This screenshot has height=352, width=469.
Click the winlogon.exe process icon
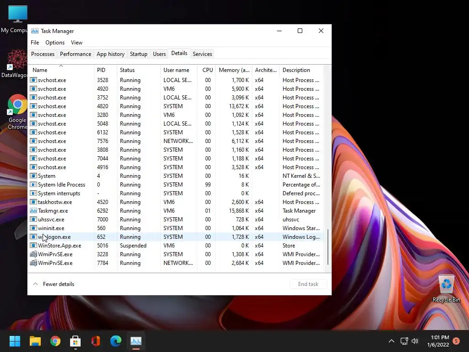[33, 236]
